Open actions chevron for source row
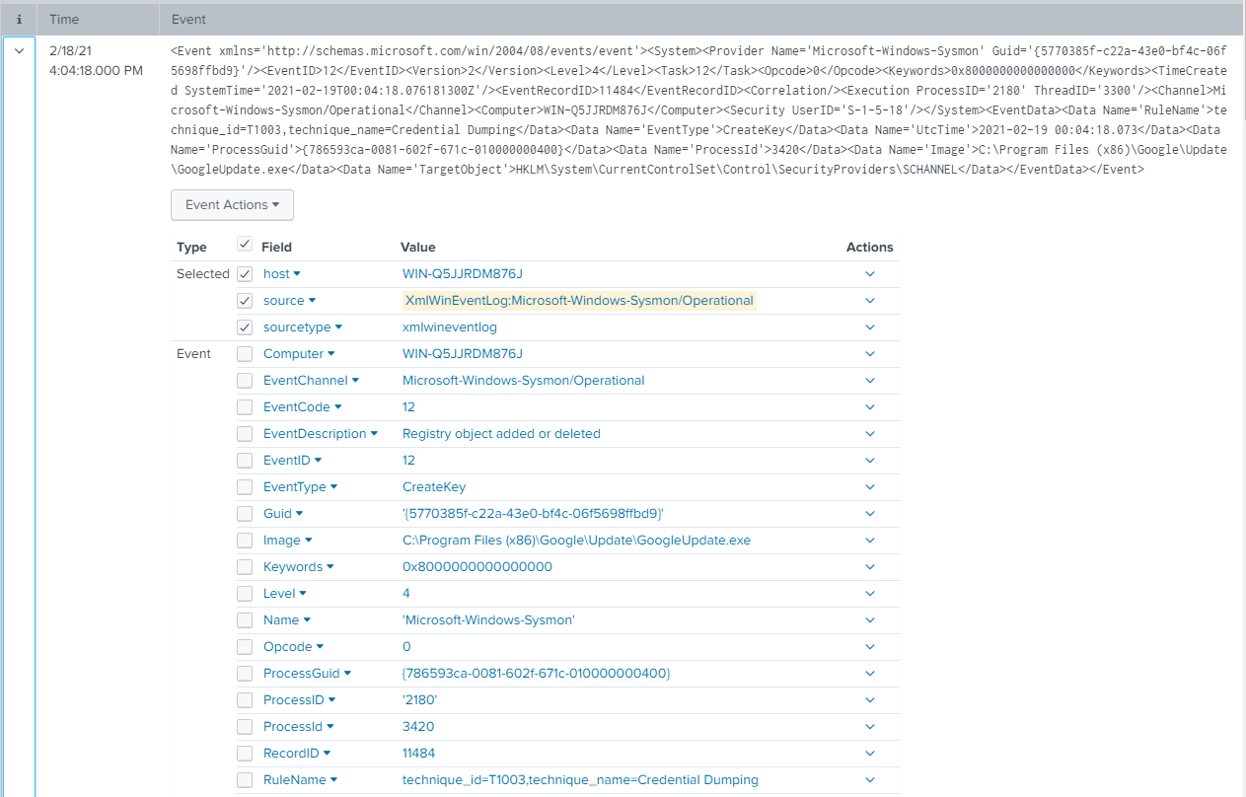This screenshot has height=797, width=1246. [869, 301]
